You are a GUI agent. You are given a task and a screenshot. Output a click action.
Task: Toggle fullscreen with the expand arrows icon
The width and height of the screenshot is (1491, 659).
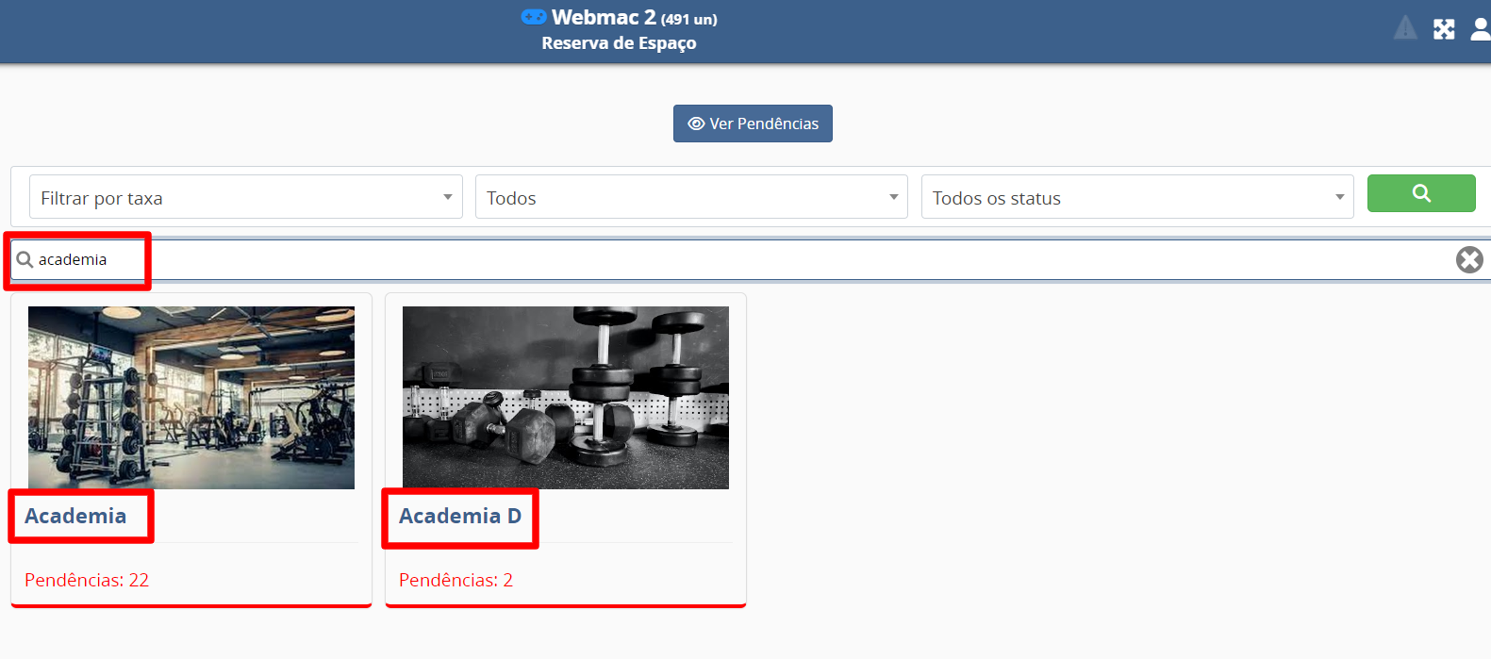[1444, 29]
